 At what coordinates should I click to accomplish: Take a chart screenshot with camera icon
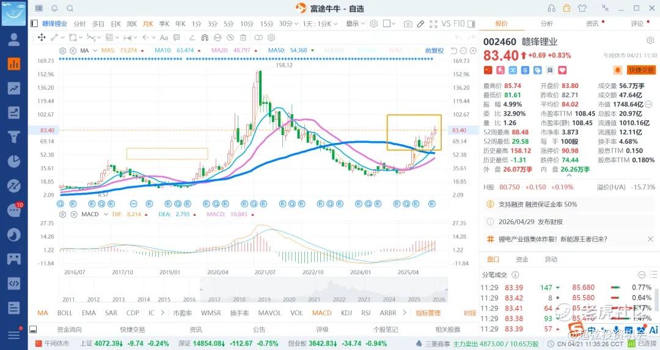[x=408, y=24]
